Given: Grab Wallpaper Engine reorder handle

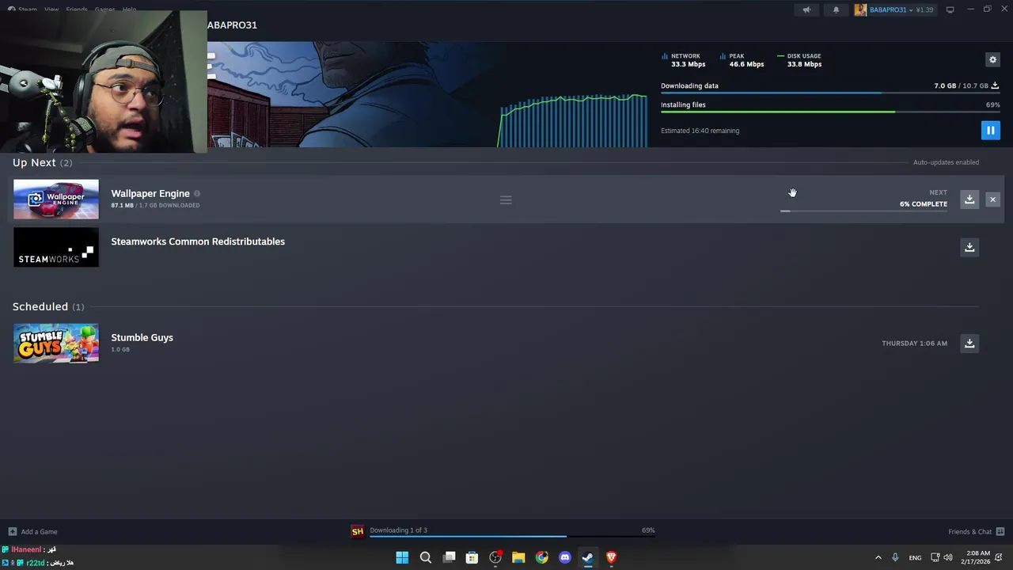Looking at the screenshot, I should click(x=506, y=199).
